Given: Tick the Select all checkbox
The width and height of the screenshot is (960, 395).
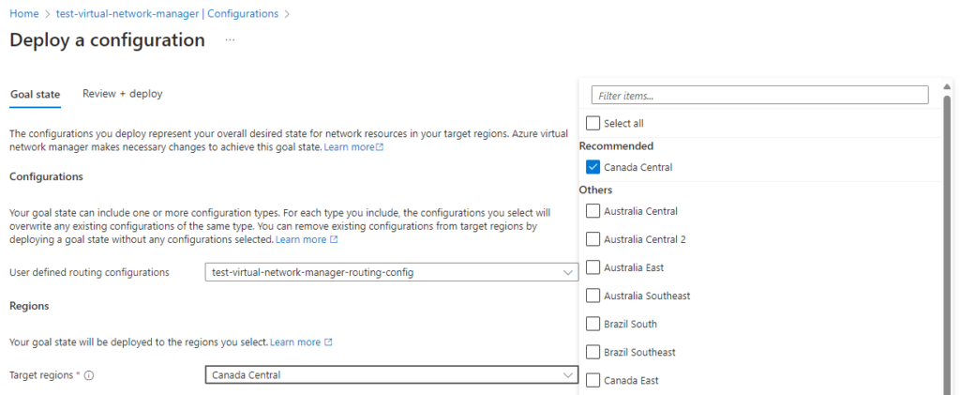Looking at the screenshot, I should click(592, 123).
